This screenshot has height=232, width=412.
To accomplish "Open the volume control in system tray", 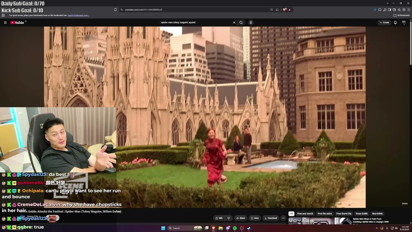I will pos(396,228).
